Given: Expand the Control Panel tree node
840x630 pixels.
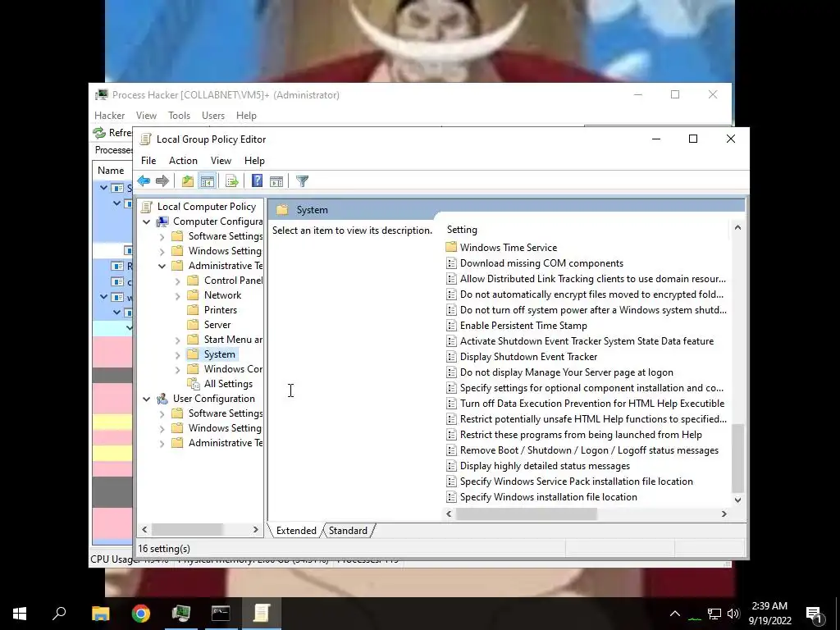Looking at the screenshot, I should click(177, 281).
